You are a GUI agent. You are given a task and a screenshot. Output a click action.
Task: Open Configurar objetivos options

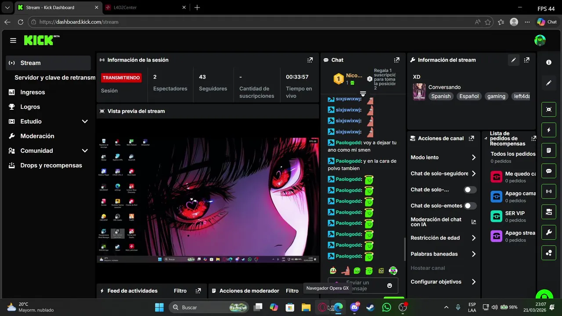[x=443, y=282]
